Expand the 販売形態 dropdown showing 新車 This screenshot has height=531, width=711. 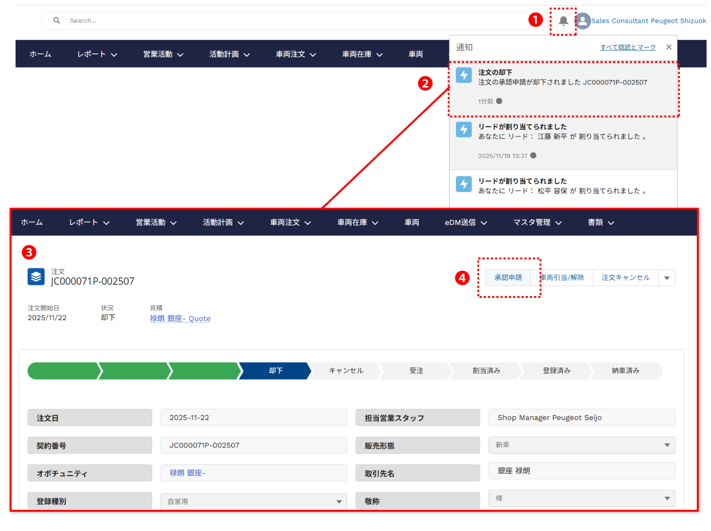coord(667,445)
